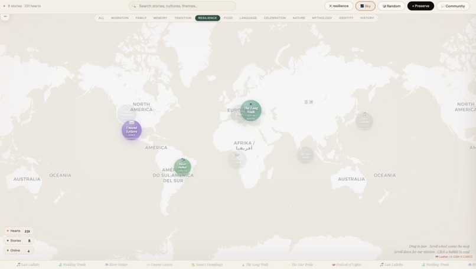Click Nana's Dumplings in the bottom ticker

[x=207, y=264]
